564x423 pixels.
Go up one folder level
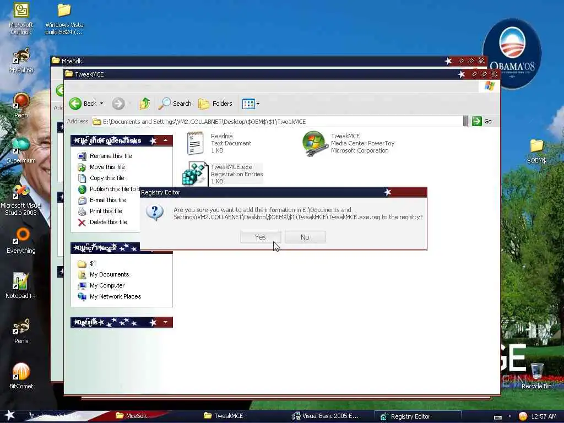(x=145, y=104)
